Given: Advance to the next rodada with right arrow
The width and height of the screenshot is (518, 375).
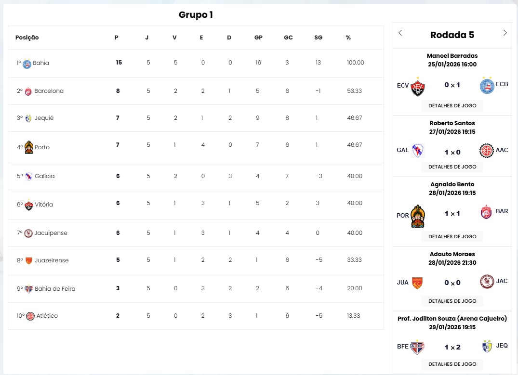Looking at the screenshot, I should (505, 33).
